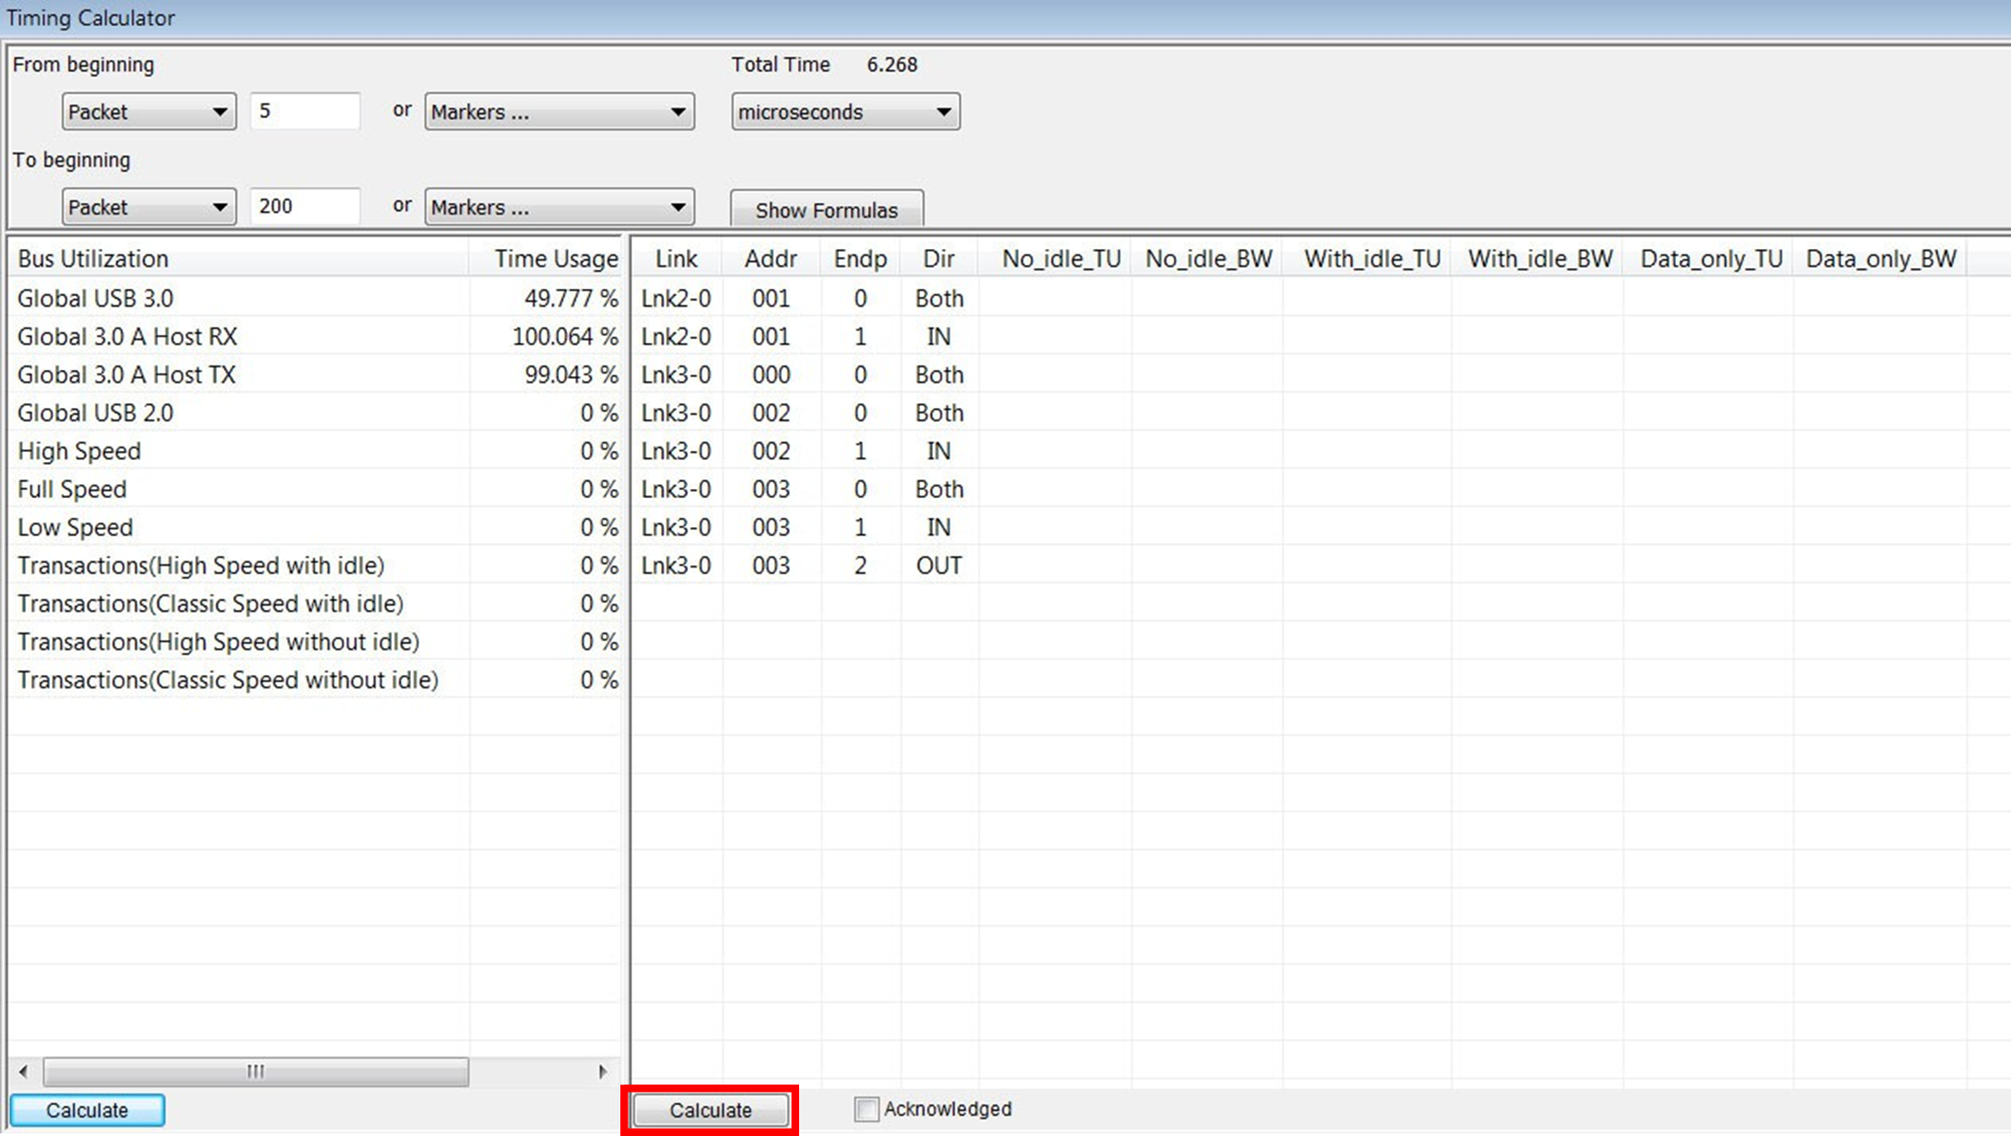2011x1136 pixels.
Task: Click the Show Formulas button
Action: click(826, 209)
